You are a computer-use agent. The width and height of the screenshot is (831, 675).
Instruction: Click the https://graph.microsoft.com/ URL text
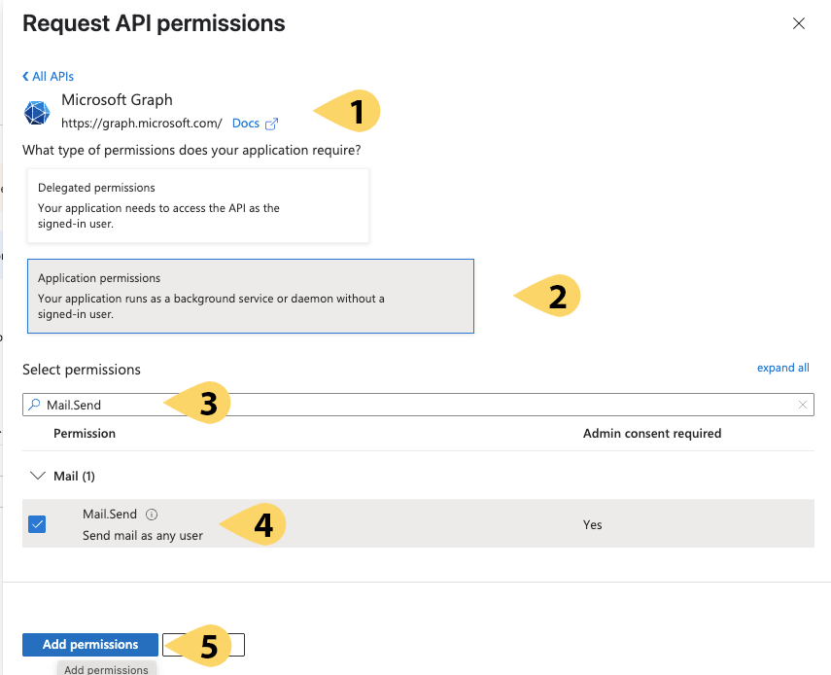pos(142,123)
